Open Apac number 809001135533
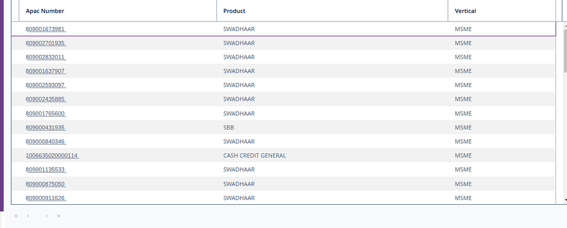 click(45, 170)
